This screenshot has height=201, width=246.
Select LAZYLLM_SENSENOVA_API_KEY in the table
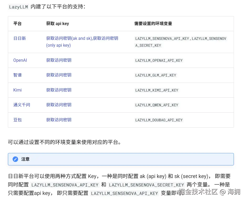click(x=162, y=39)
